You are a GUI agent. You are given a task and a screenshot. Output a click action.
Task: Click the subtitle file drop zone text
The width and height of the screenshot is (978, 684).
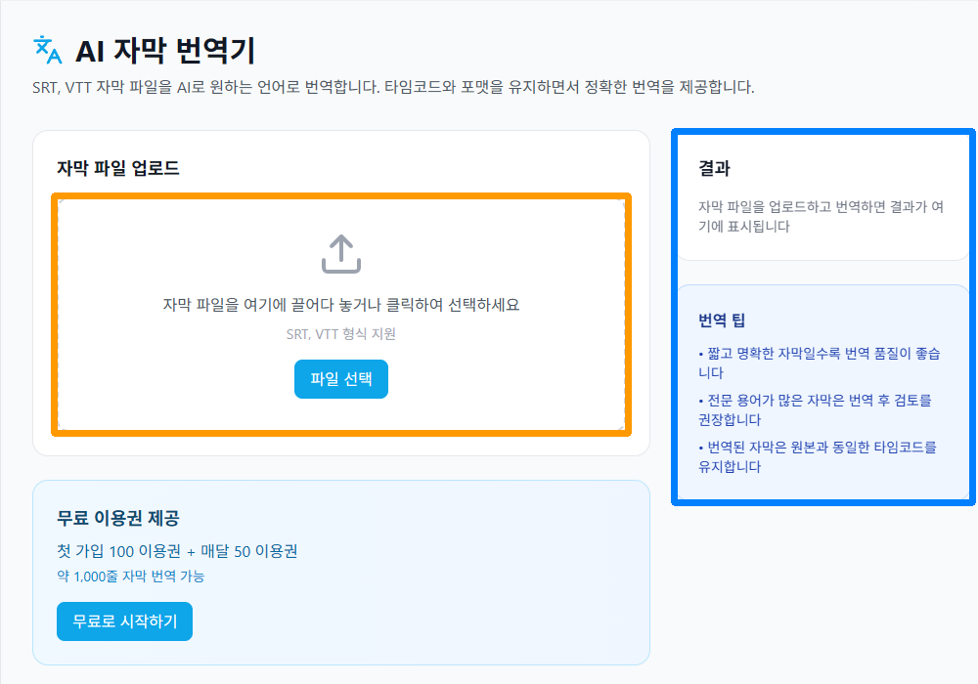(x=341, y=305)
